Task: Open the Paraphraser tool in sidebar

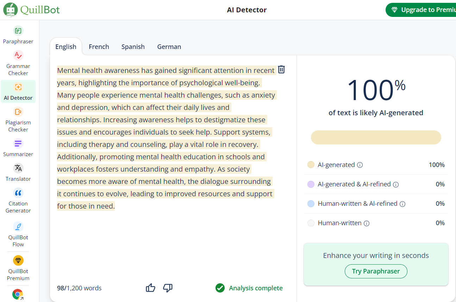Action: (18, 35)
